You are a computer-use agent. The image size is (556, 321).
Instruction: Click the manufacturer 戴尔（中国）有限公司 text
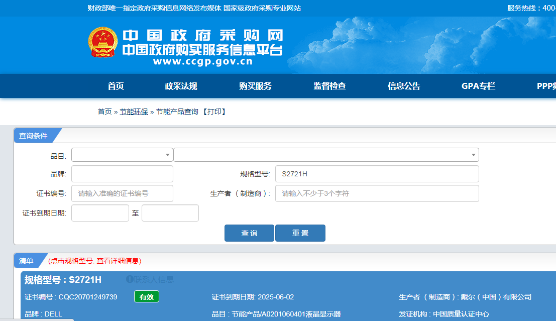pyautogui.click(x=496, y=297)
